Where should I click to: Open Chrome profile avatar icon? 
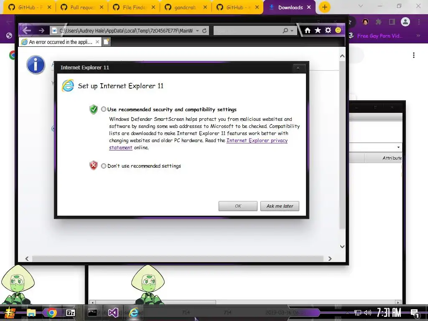[x=405, y=22]
